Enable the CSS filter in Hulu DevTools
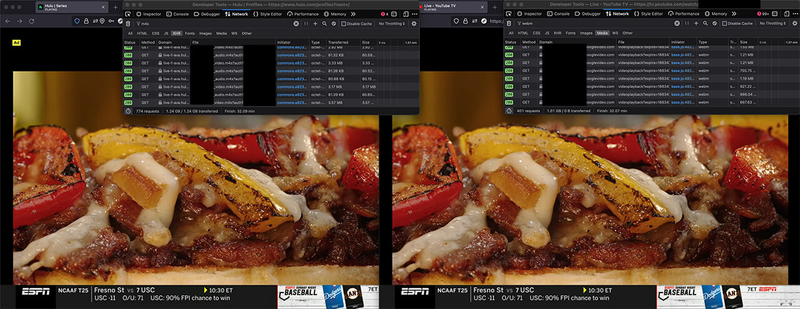The width and height of the screenshot is (800, 309). click(x=156, y=33)
